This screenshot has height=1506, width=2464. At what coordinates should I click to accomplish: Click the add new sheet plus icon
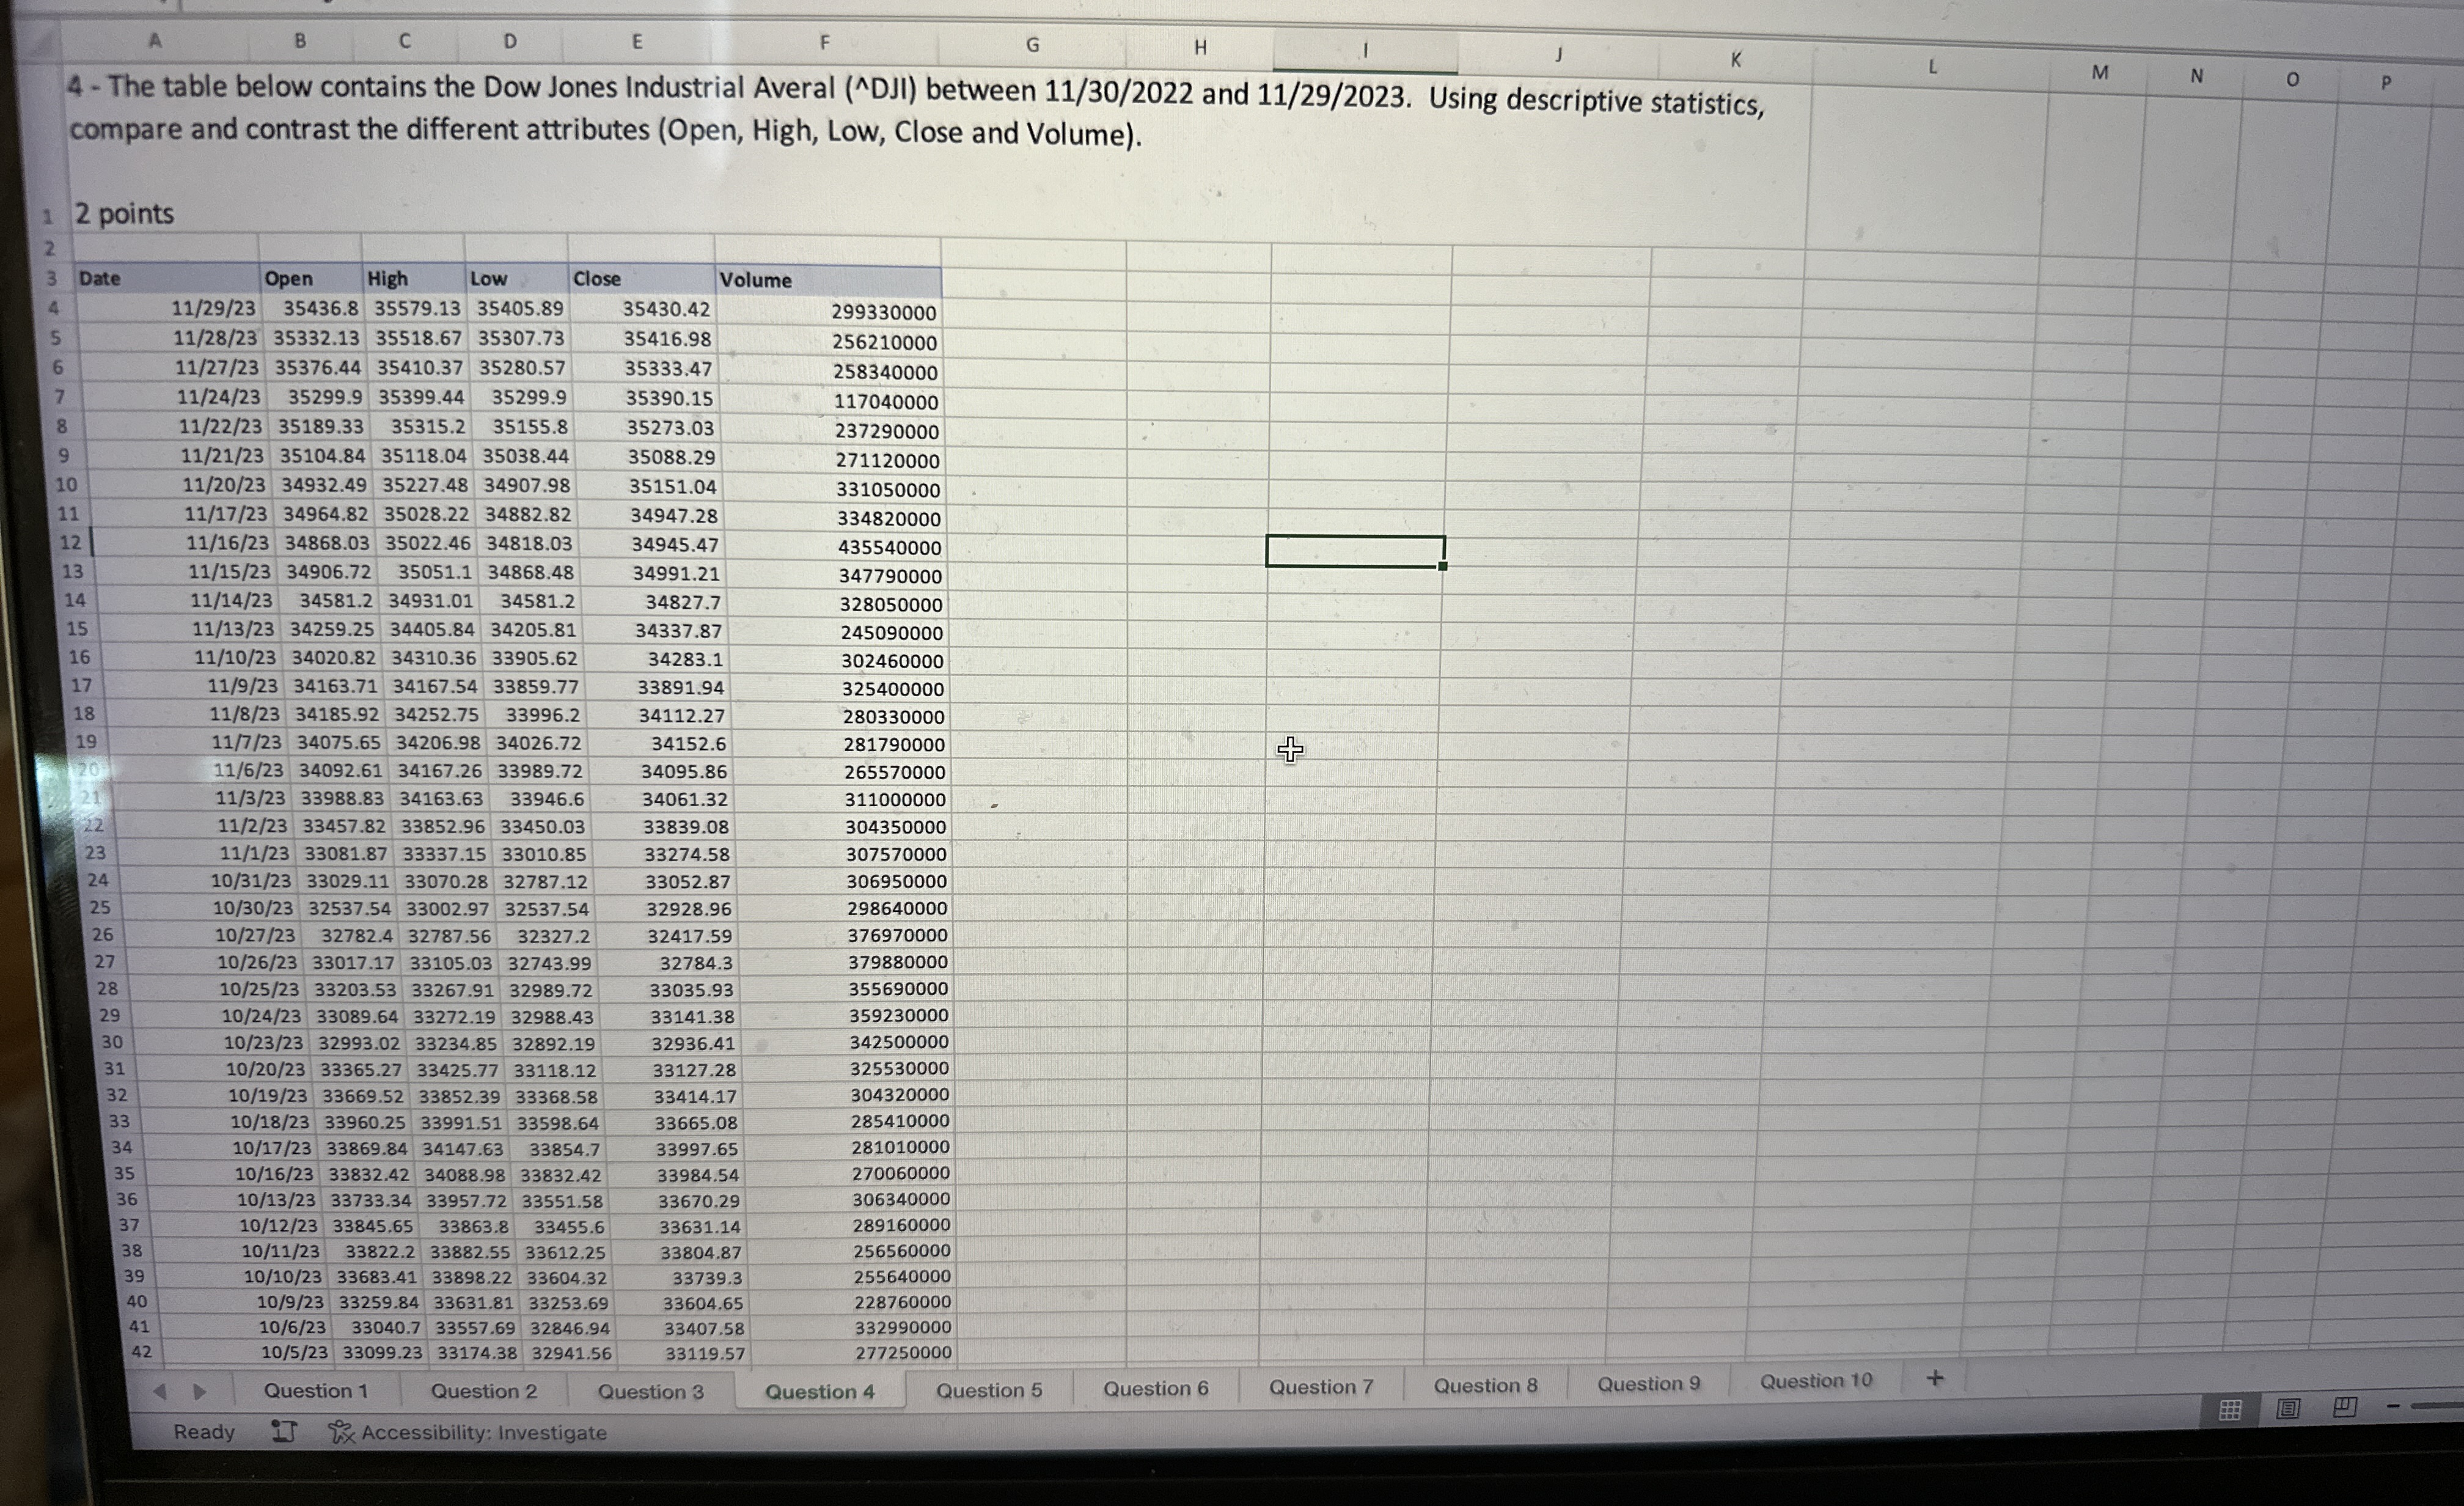coord(1935,1378)
